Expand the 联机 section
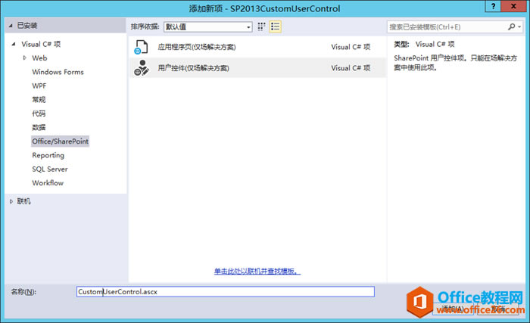 click(x=11, y=201)
